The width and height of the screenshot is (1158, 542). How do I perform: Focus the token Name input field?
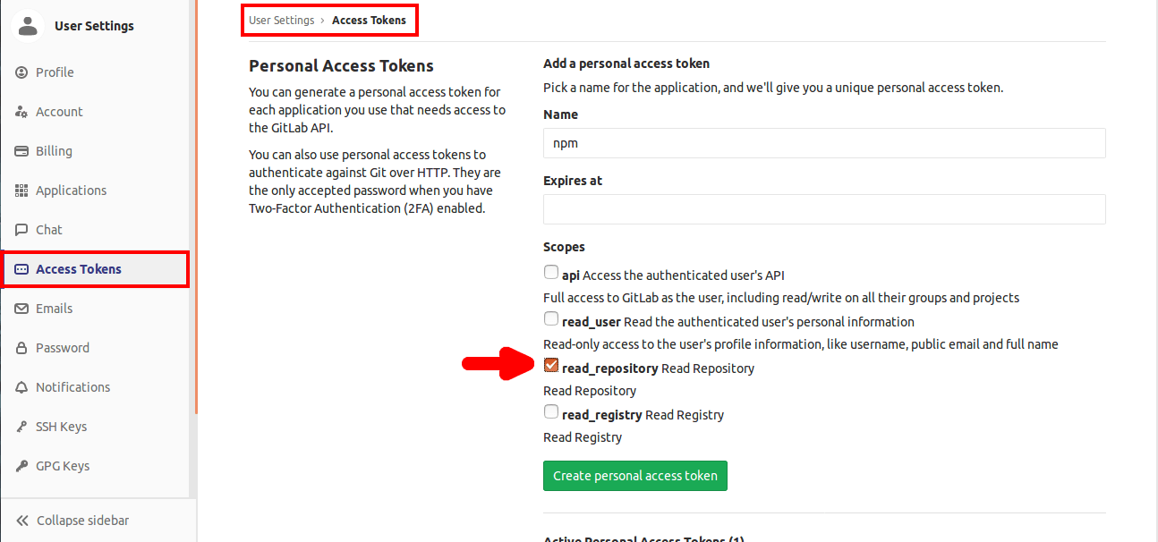click(823, 143)
